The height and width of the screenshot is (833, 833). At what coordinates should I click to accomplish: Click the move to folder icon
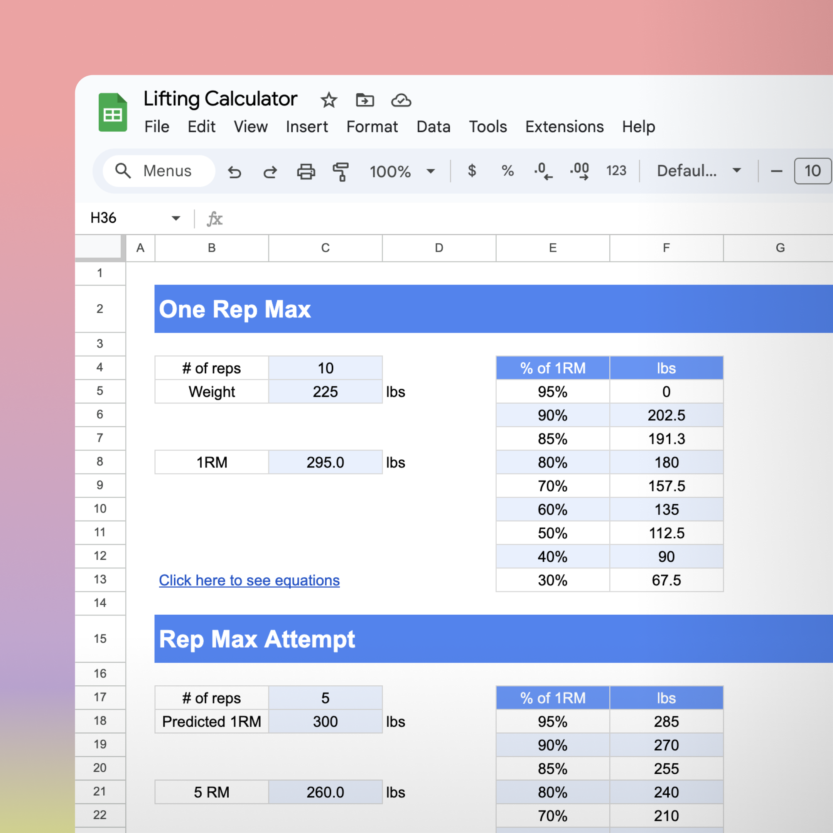point(365,100)
